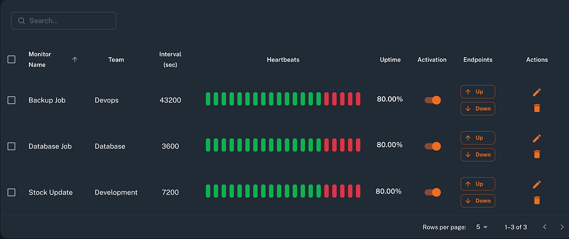Go to next page with right chevron
Image resolution: width=569 pixels, height=239 pixels.
562,227
